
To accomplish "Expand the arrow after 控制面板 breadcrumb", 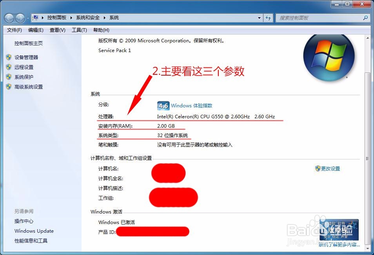I will click(x=71, y=18).
